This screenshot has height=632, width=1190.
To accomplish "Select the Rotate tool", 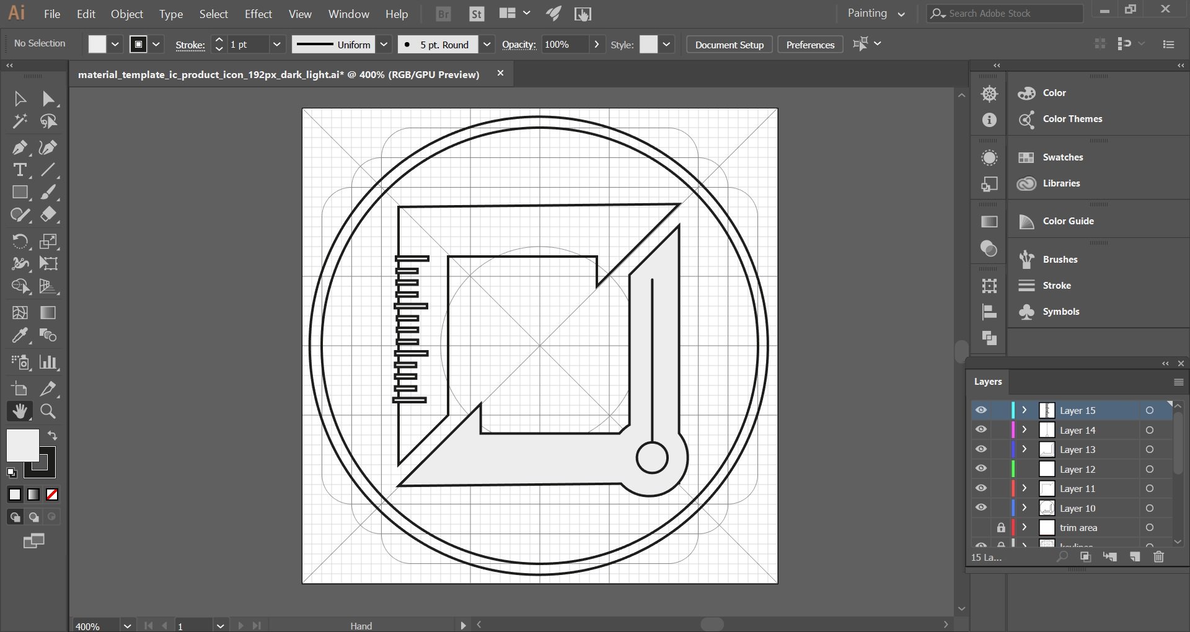I will pos(19,241).
